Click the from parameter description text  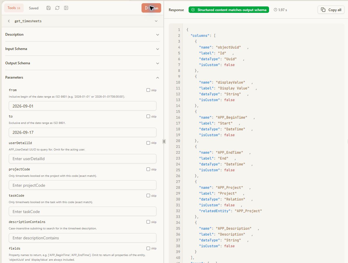pyautogui.click(x=67, y=97)
